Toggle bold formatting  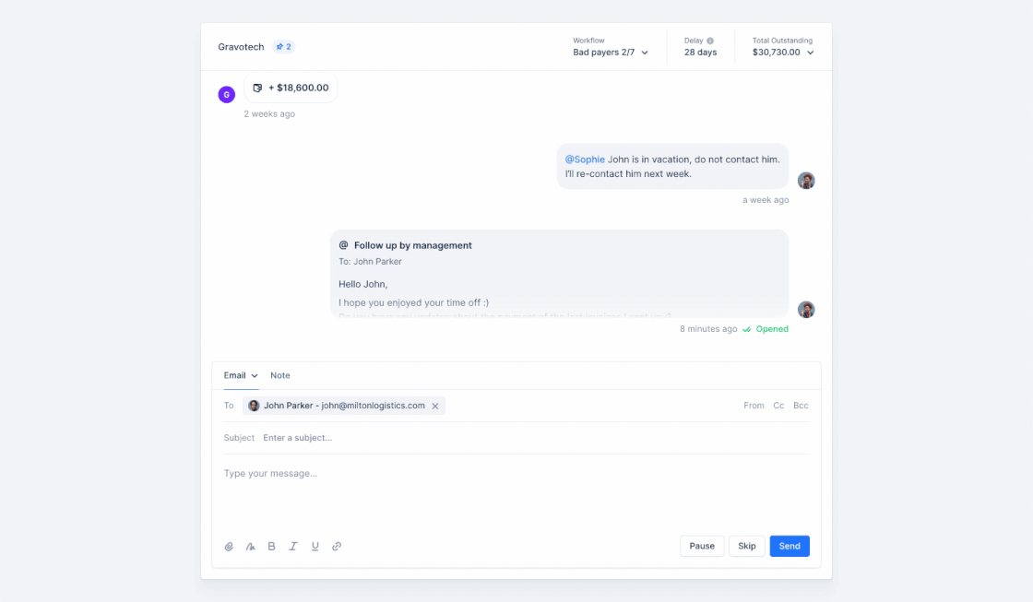pos(271,546)
